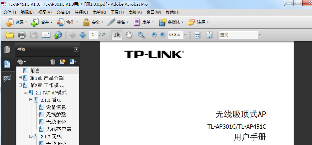Select the 2.1.1 首页 bookmark
Image resolution: width=312 pixels, height=145 pixels.
(x=51, y=100)
